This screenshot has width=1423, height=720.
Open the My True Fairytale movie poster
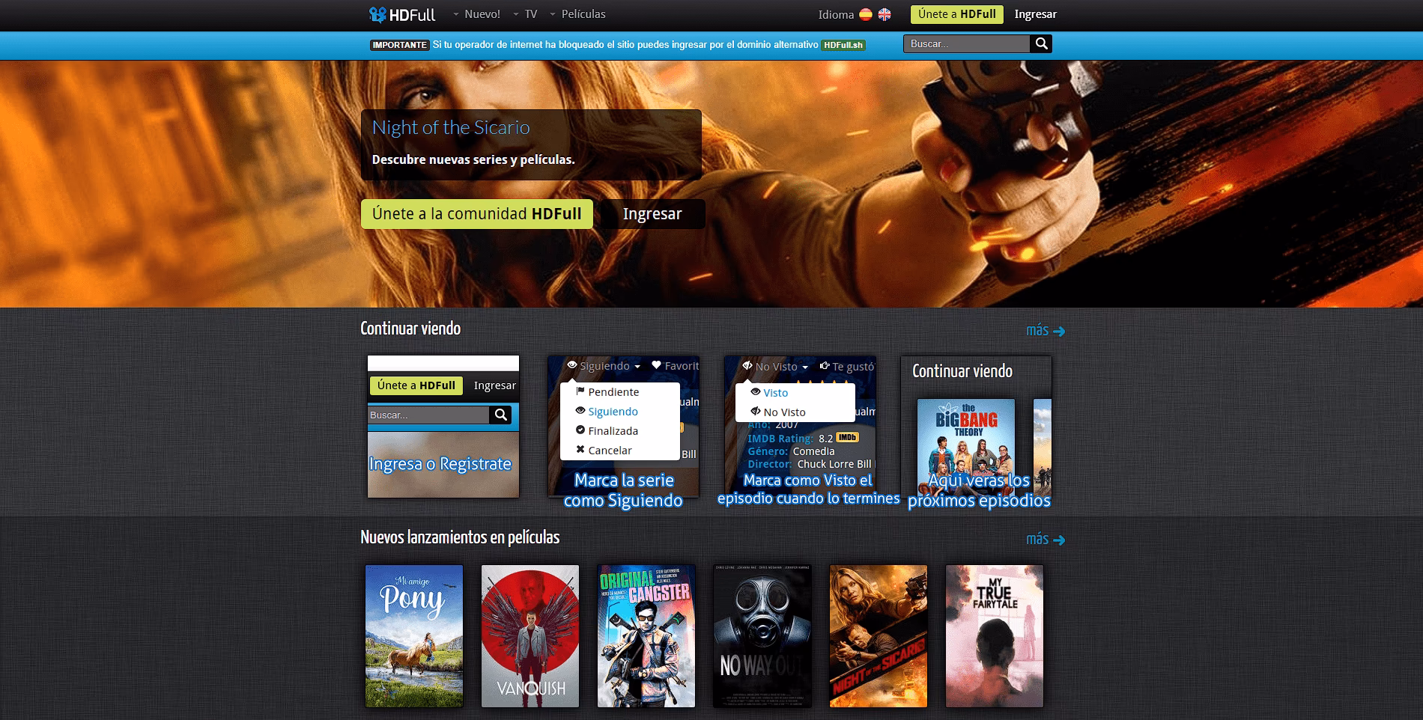pyautogui.click(x=995, y=636)
